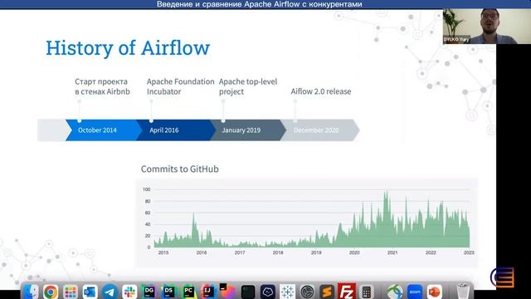Launch FileZilla from the dock

pyautogui.click(x=347, y=292)
